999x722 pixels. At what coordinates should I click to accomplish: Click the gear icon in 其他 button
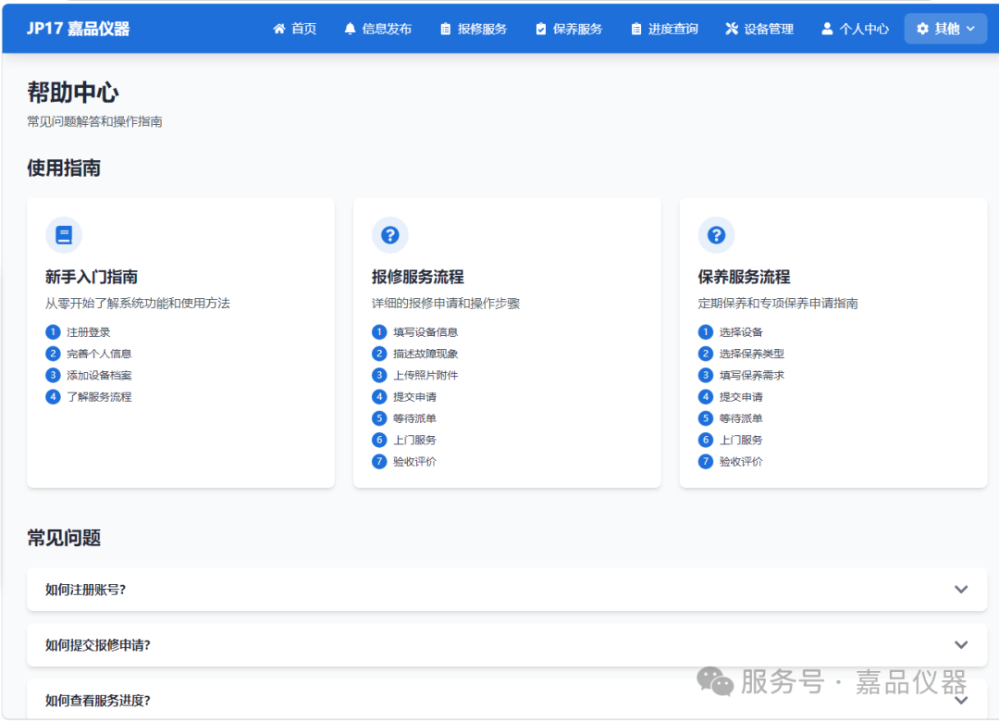click(922, 29)
